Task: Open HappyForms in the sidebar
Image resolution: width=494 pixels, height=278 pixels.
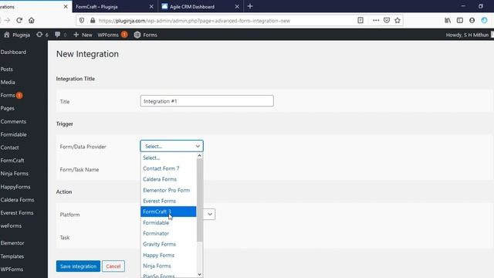Action: tap(15, 187)
